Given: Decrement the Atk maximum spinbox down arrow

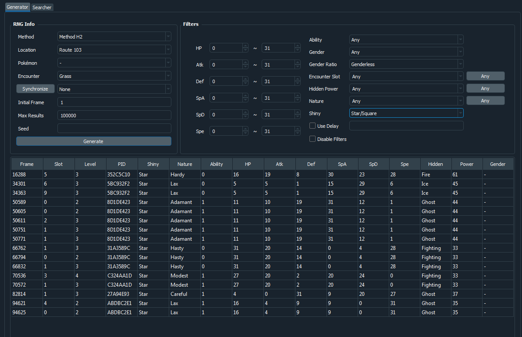Looking at the screenshot, I should click(297, 67).
